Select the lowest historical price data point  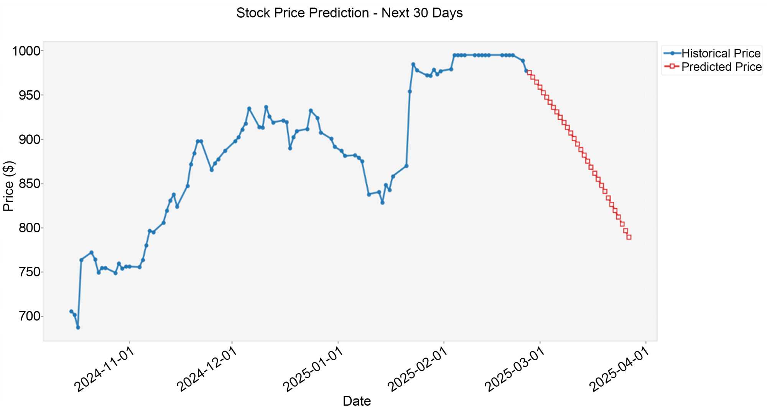78,328
